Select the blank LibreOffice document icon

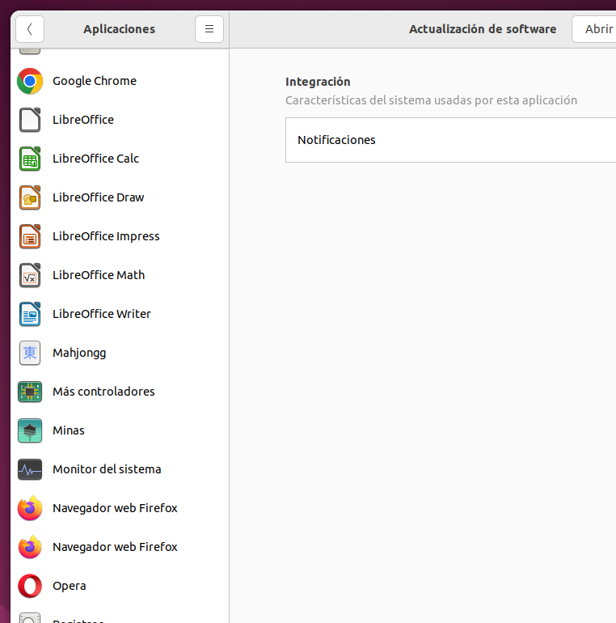(30, 120)
